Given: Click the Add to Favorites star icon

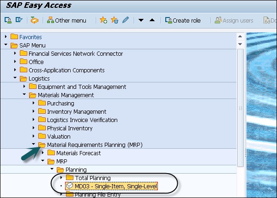Looking at the screenshot, I should [x=102, y=21].
